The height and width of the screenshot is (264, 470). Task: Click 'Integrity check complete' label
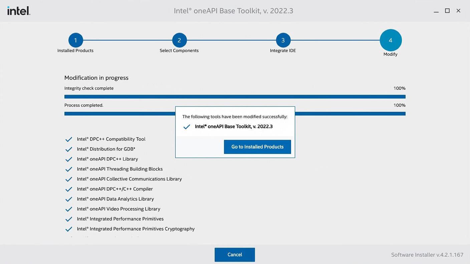89,88
